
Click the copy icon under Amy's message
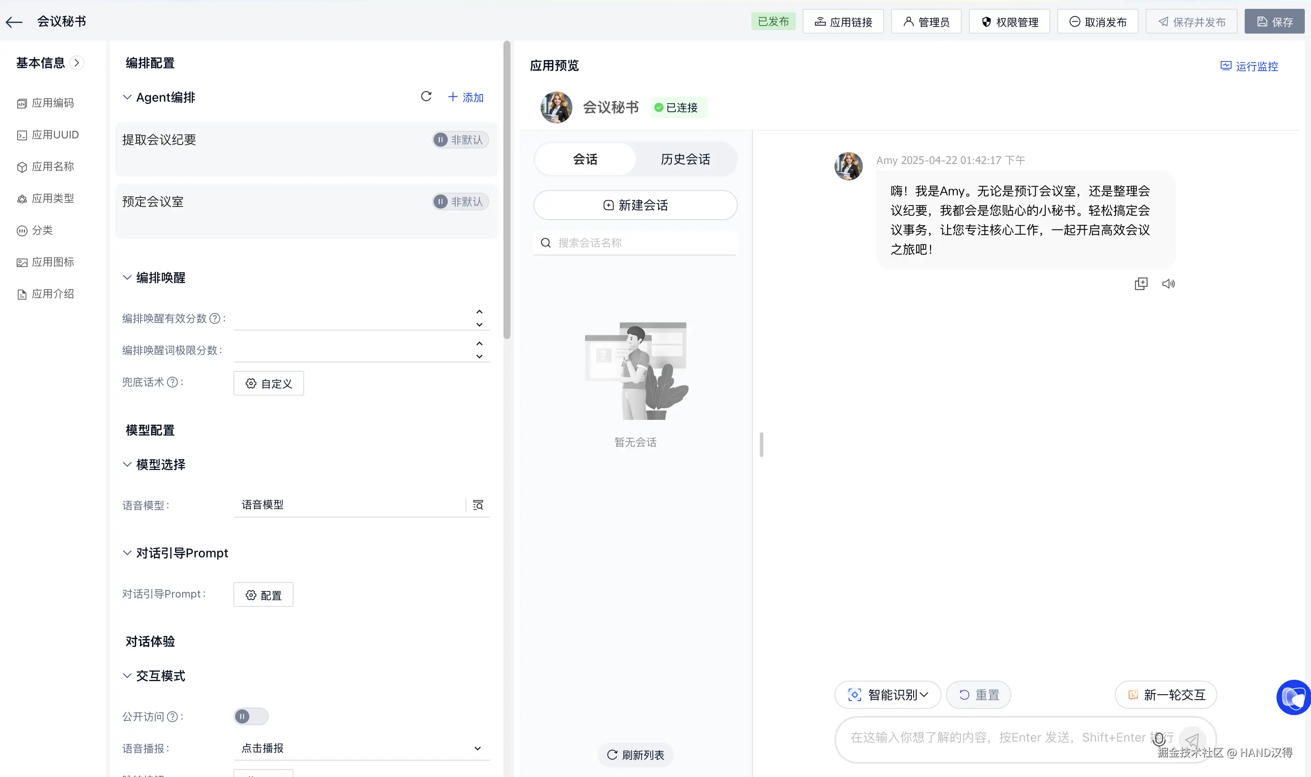pos(1141,284)
